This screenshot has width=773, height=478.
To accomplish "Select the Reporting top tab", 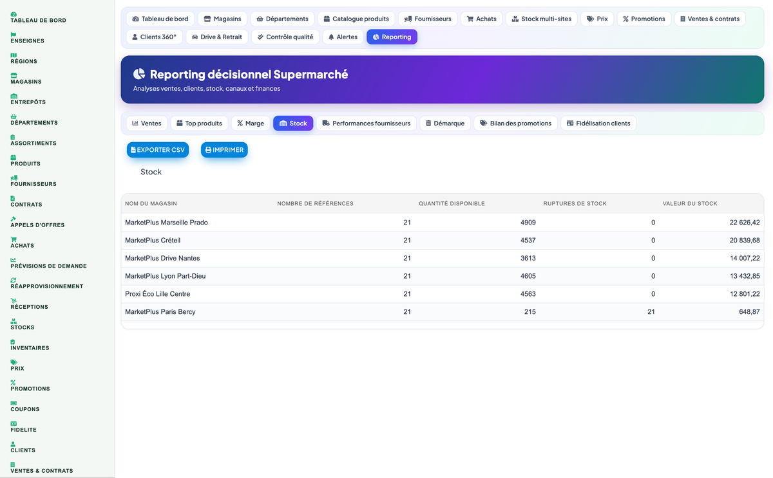I will pyautogui.click(x=392, y=37).
